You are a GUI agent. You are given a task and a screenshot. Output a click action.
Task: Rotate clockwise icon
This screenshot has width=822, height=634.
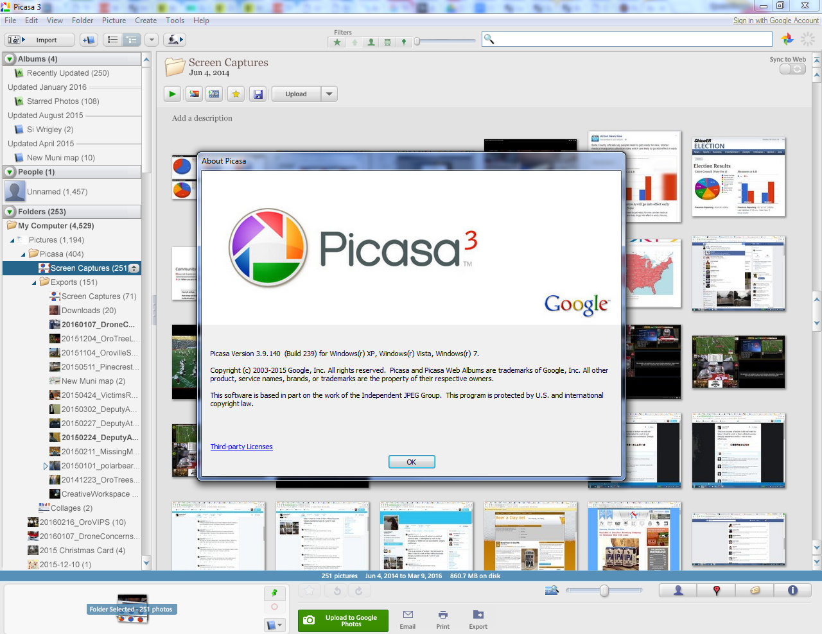[358, 590]
